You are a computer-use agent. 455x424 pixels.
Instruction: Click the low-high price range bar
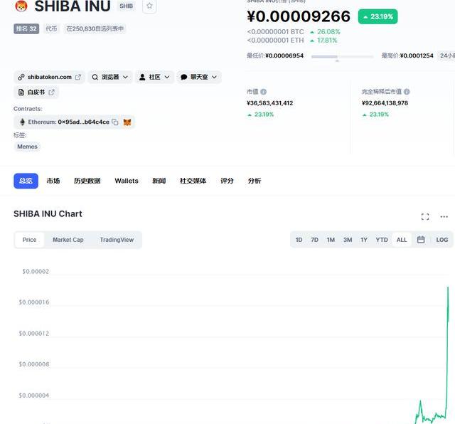[x=343, y=57]
